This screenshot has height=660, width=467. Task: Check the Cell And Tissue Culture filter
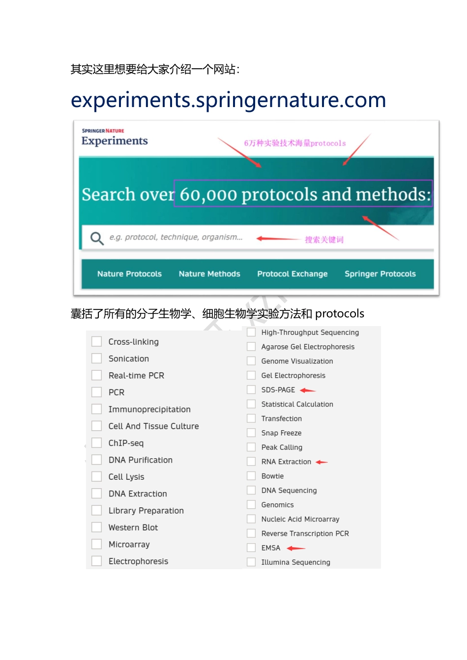[x=96, y=426]
